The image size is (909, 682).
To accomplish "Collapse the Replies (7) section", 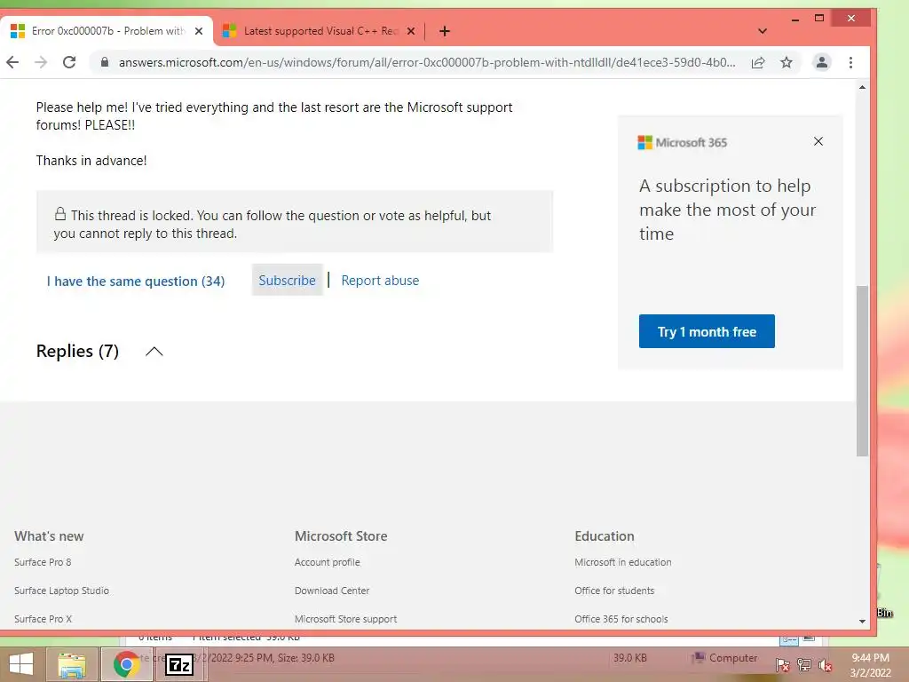I will click(154, 352).
